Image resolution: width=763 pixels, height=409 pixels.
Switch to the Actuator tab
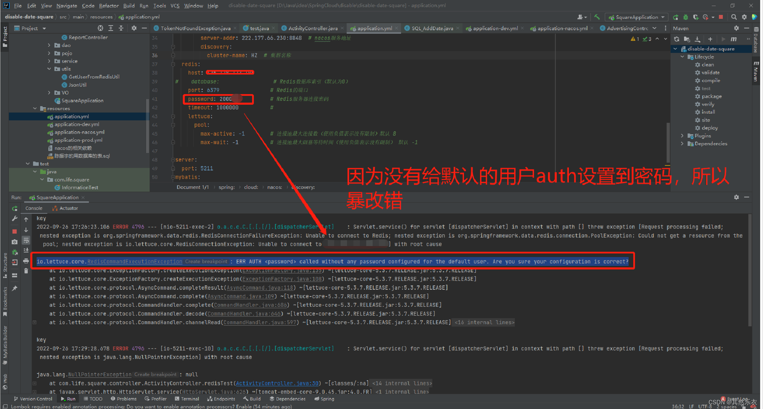[x=68, y=208]
